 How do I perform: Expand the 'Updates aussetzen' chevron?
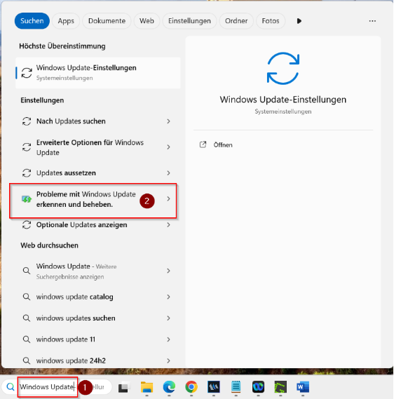point(168,173)
